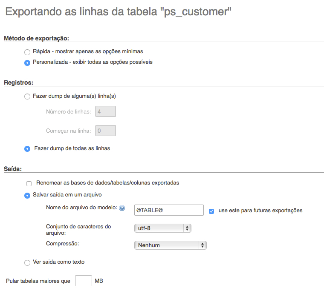Click the arrows of the utf-8 selector
The width and height of the screenshot is (324, 296).
[x=187, y=228]
